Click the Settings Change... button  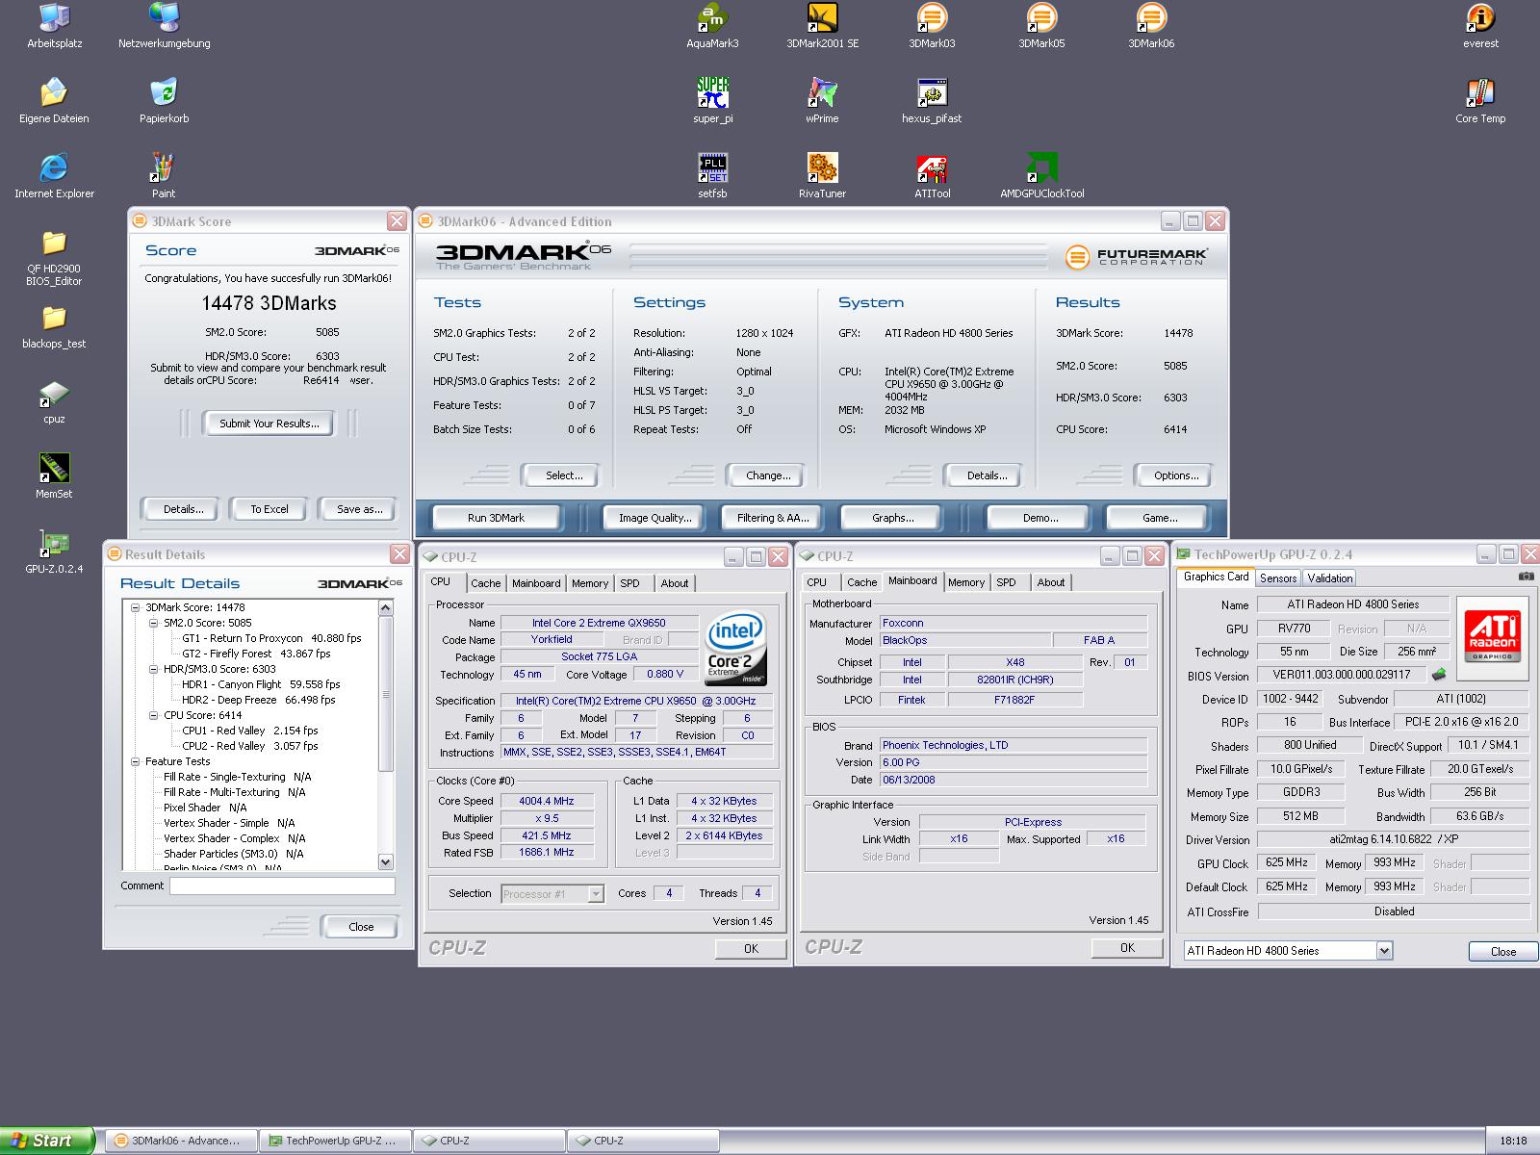768,475
